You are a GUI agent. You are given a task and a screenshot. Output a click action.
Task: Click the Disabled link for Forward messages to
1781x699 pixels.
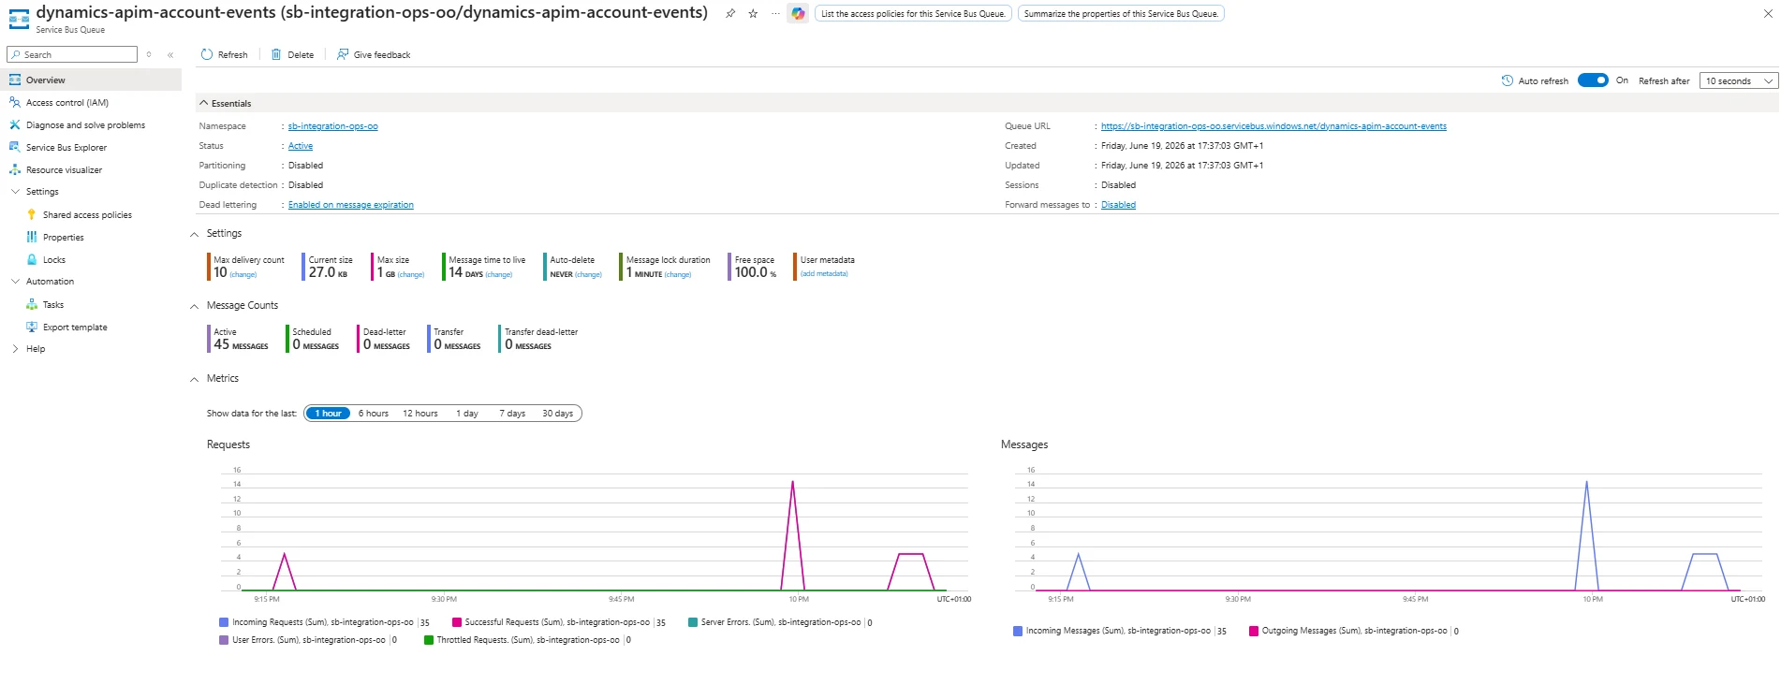[x=1118, y=205]
